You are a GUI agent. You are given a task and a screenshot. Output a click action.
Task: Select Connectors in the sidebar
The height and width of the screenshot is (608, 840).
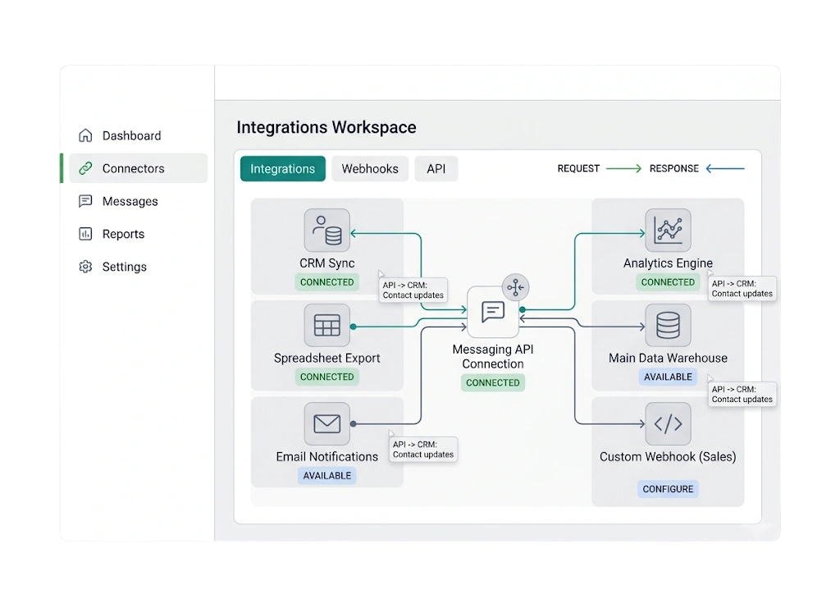coord(138,168)
